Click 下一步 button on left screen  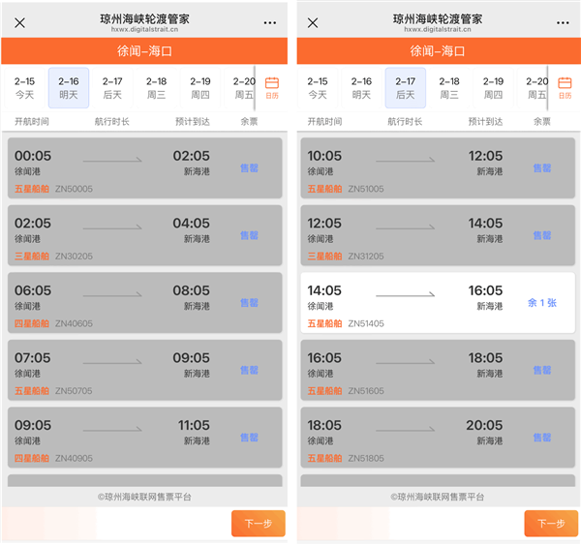point(258,524)
